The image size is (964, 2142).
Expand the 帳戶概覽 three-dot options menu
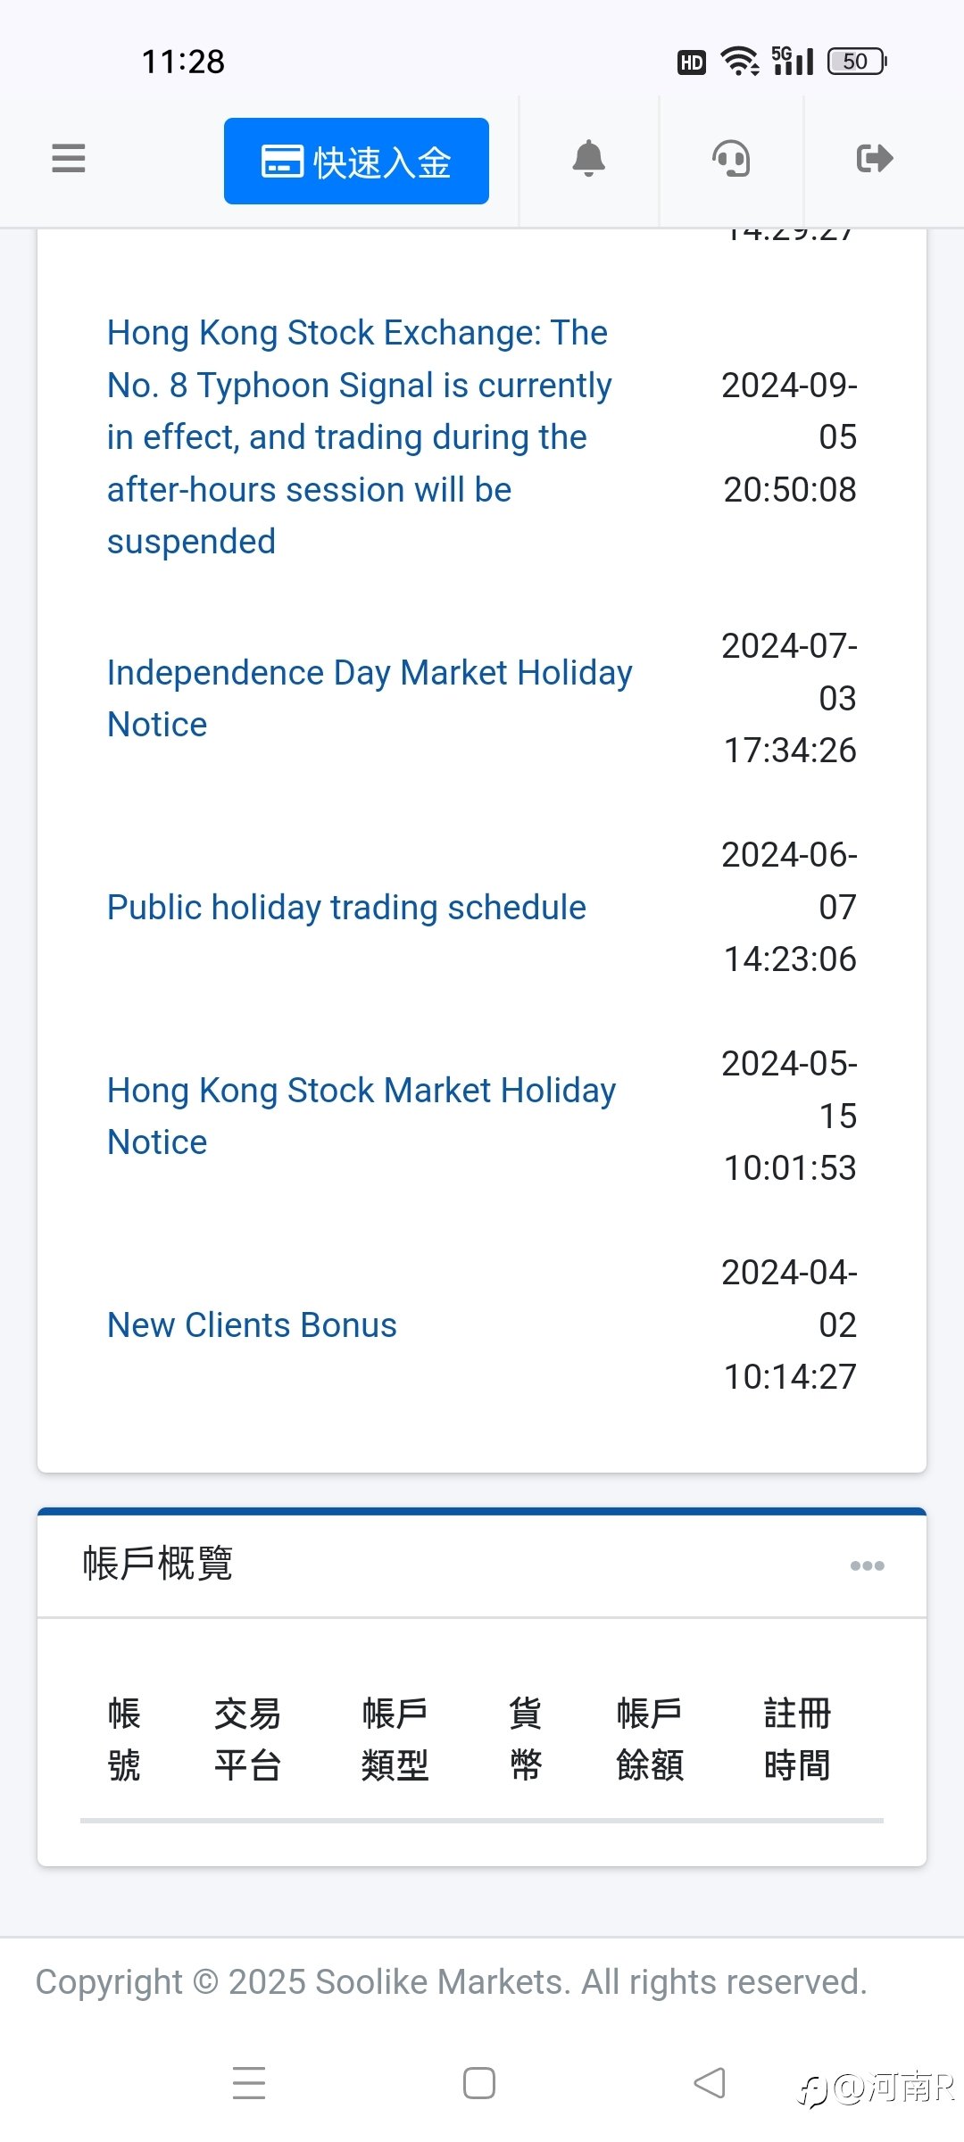tap(867, 1565)
